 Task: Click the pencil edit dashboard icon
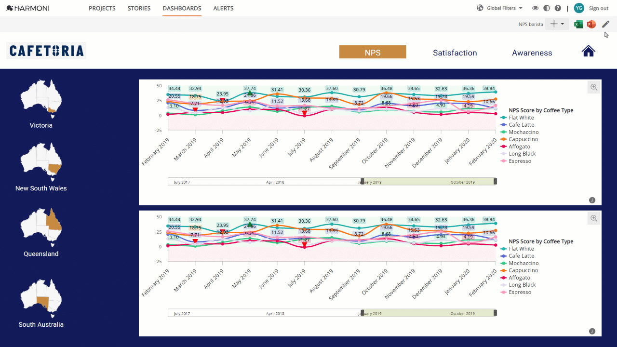[x=605, y=24]
